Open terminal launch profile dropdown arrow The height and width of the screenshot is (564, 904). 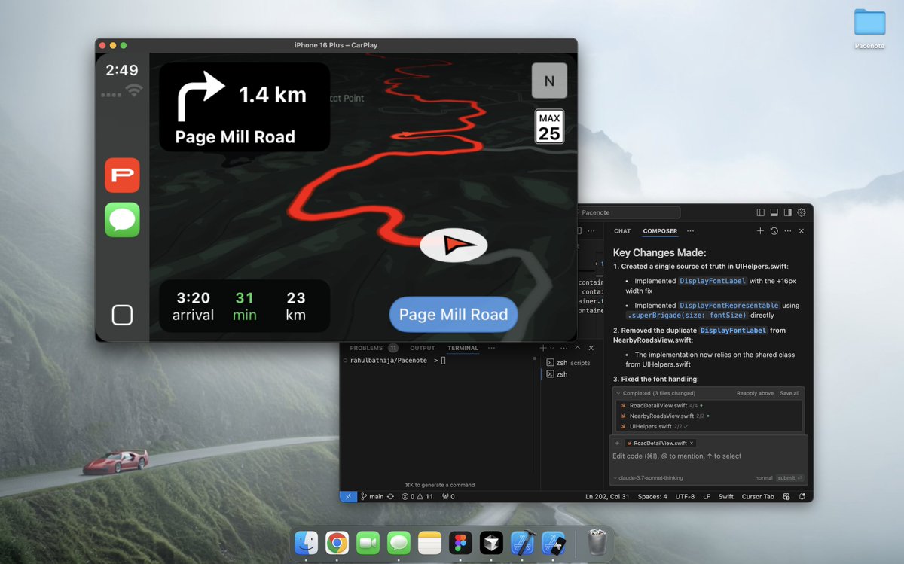[x=551, y=348]
